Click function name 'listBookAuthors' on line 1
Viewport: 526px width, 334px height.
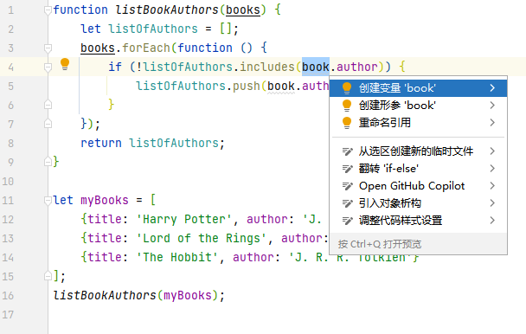tap(167, 10)
